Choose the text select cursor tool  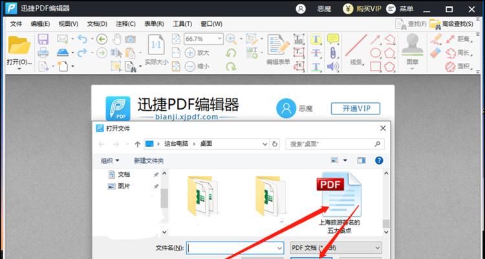(116, 52)
